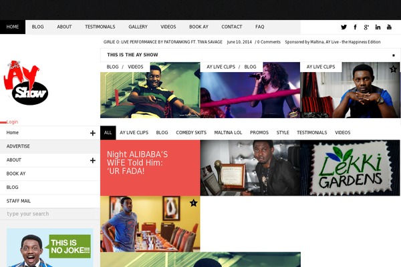Open thumbnail of man holding award certificate
Viewport: 401px width, 267px height.
[250, 168]
